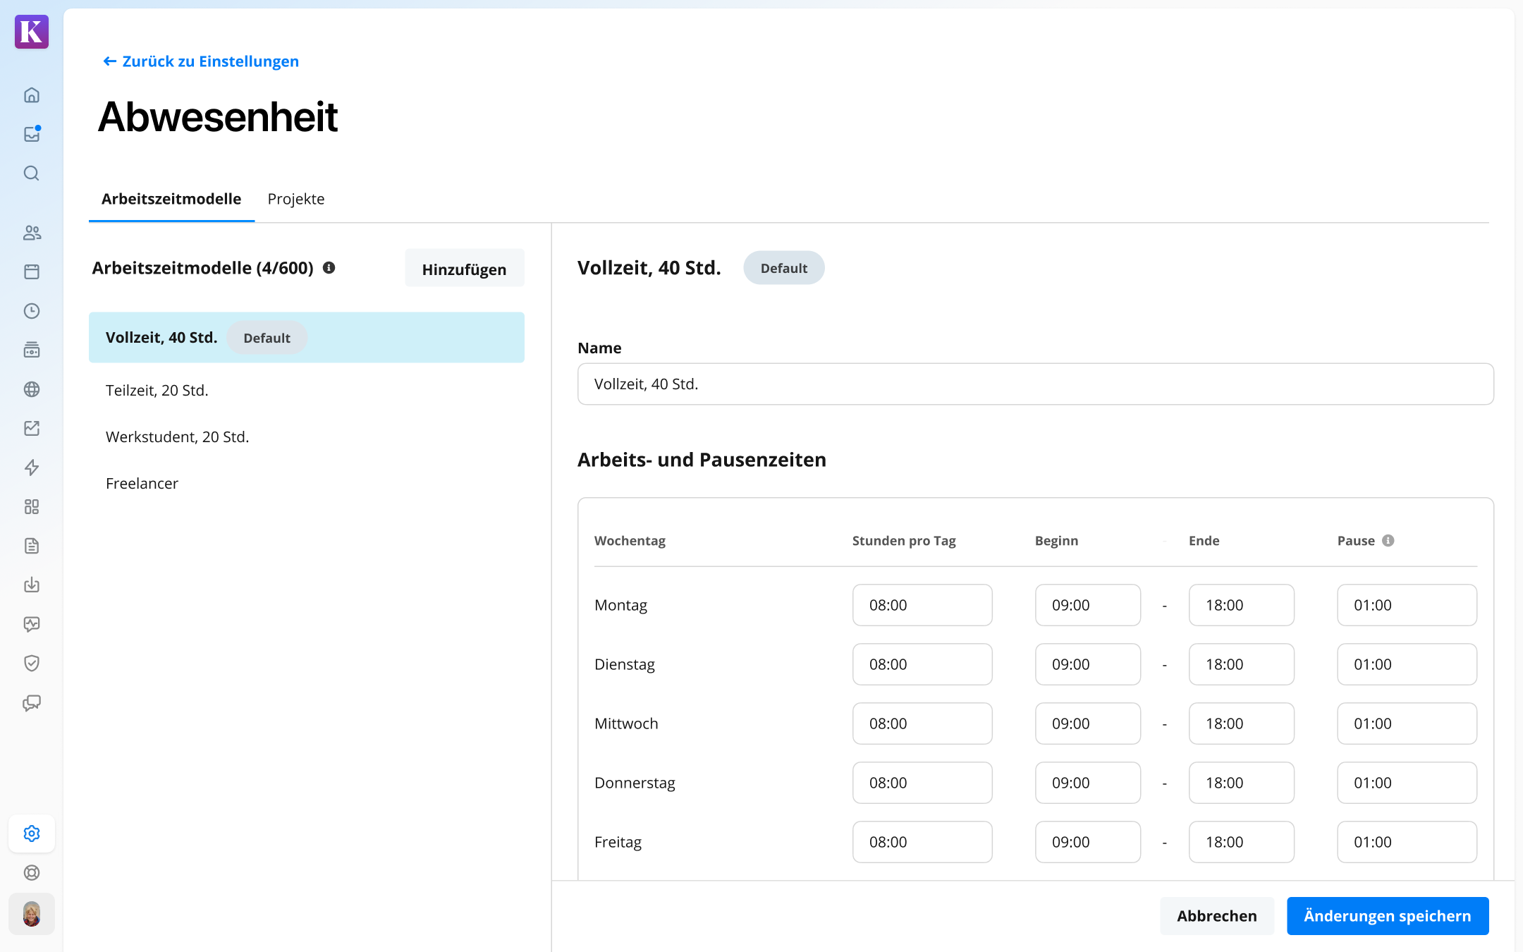
Task: Open user avatar at sidebar bottom
Action: coord(32,914)
